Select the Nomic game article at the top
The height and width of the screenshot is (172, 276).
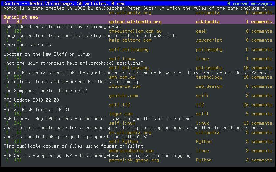(x=138, y=8)
